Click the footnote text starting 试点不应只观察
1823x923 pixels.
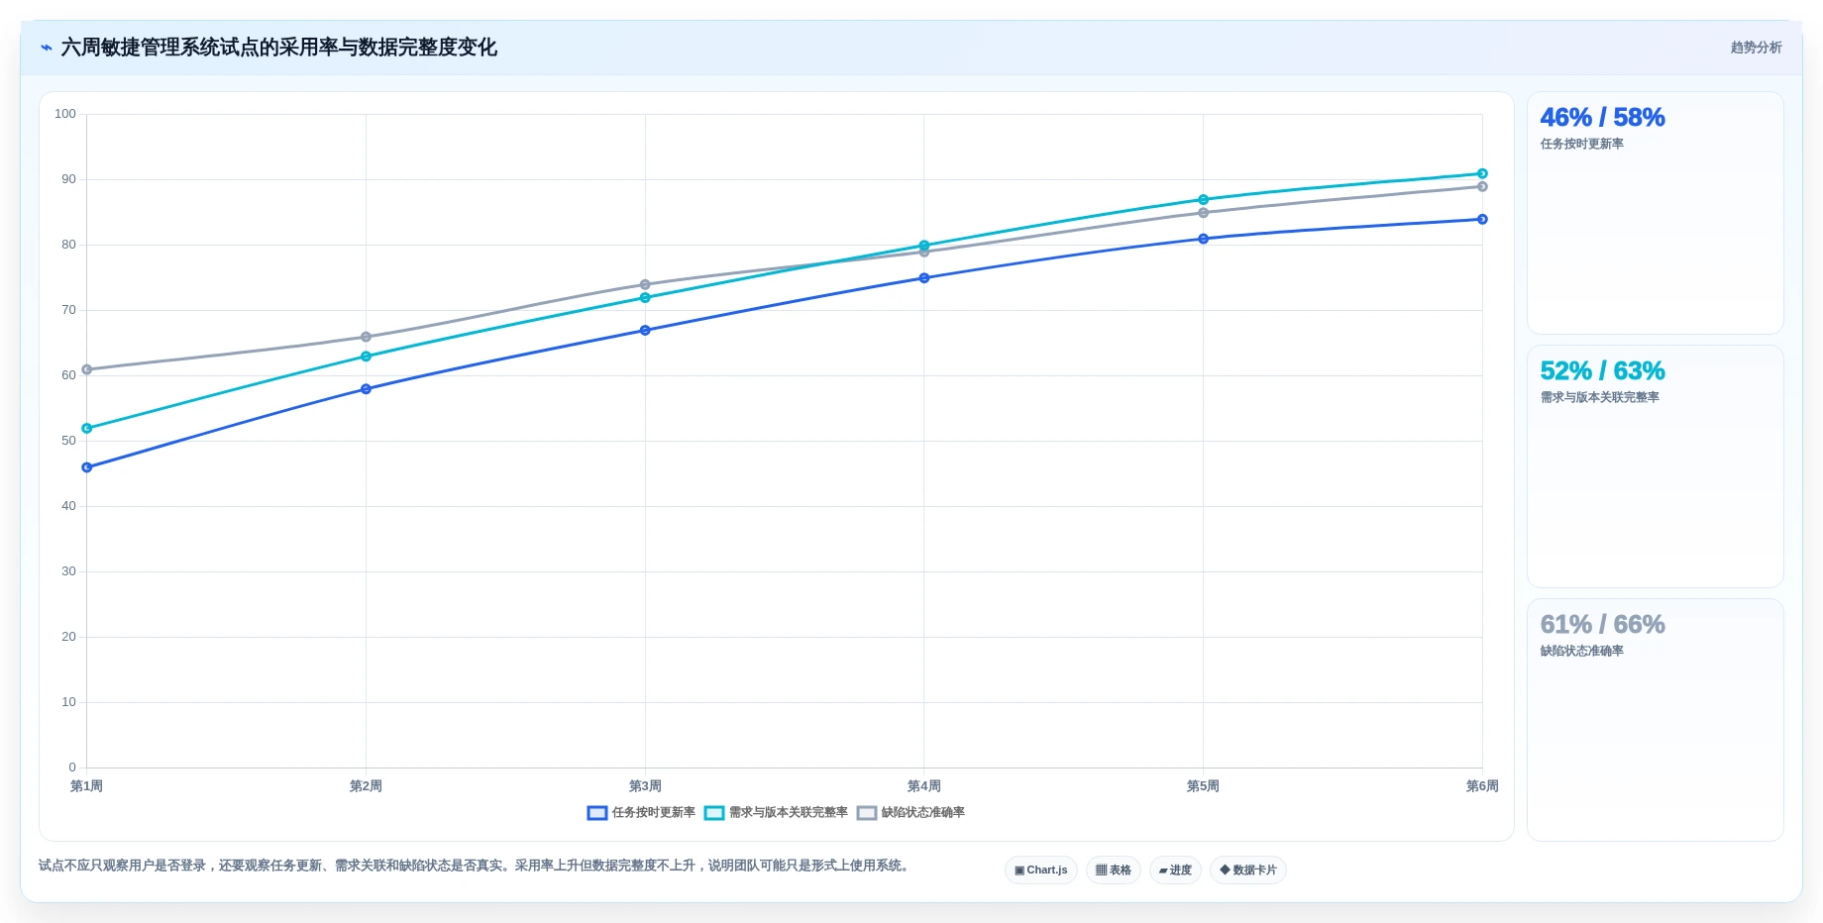pos(476,866)
